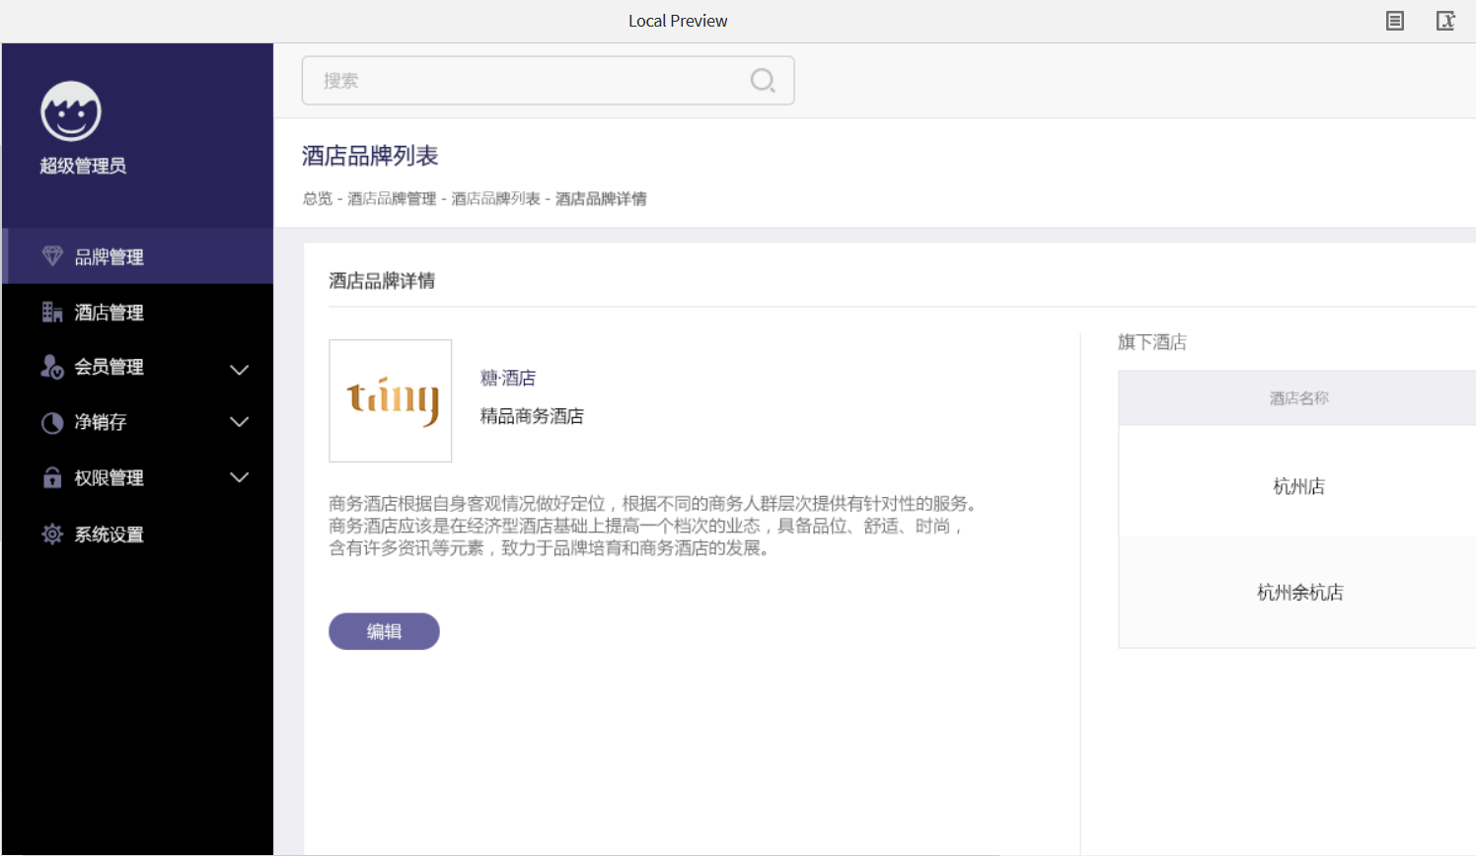Expand the 权限管理 chevron
Screen dimensions: 1476x856
click(239, 477)
